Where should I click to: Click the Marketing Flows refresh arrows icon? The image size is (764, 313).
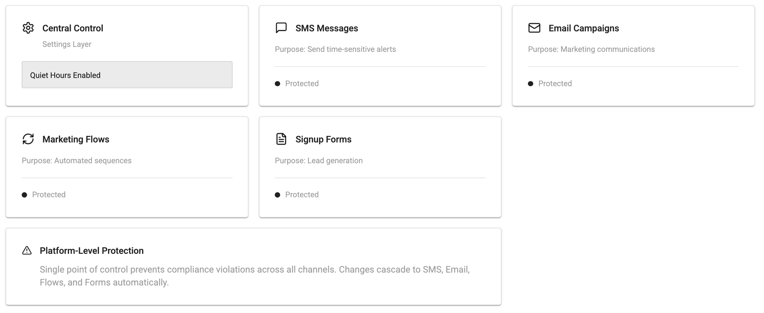(28, 139)
